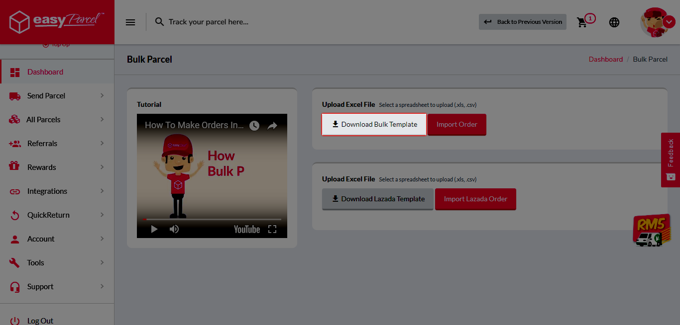The image size is (680, 325).
Task: Mute the tutorial video volume
Action: click(174, 229)
